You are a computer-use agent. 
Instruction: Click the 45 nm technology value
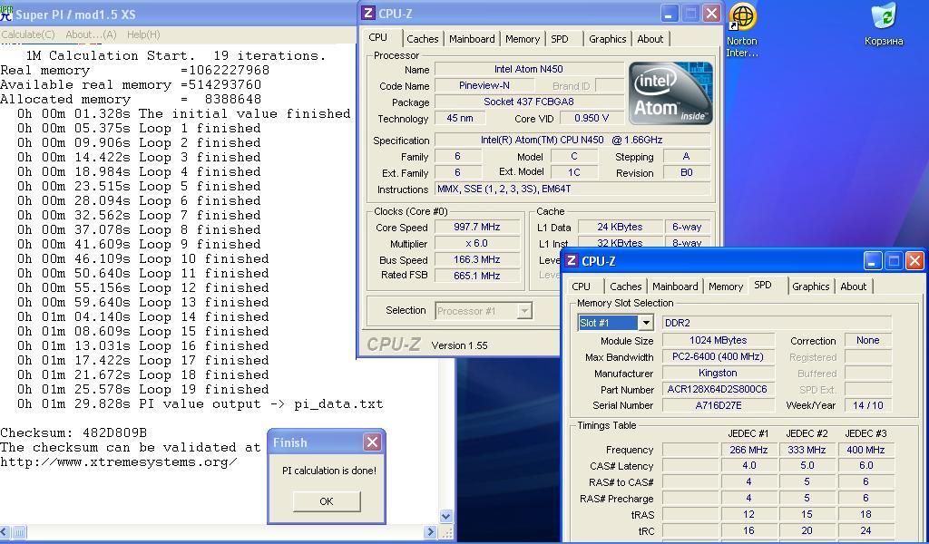point(459,118)
